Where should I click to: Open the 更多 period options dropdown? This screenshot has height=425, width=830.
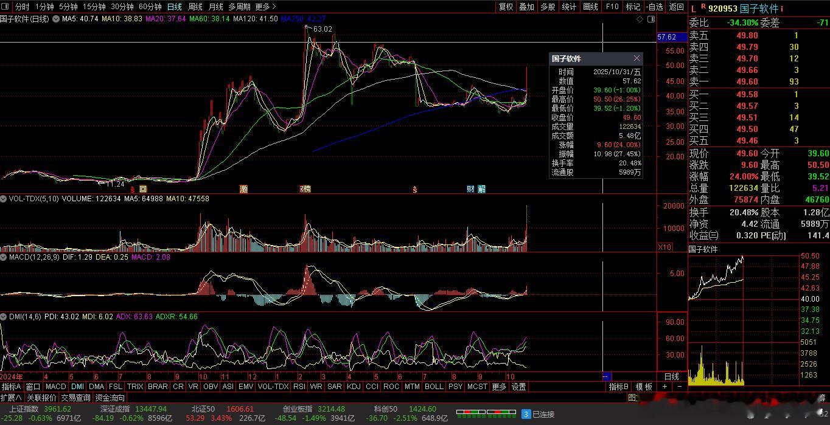[x=265, y=7]
